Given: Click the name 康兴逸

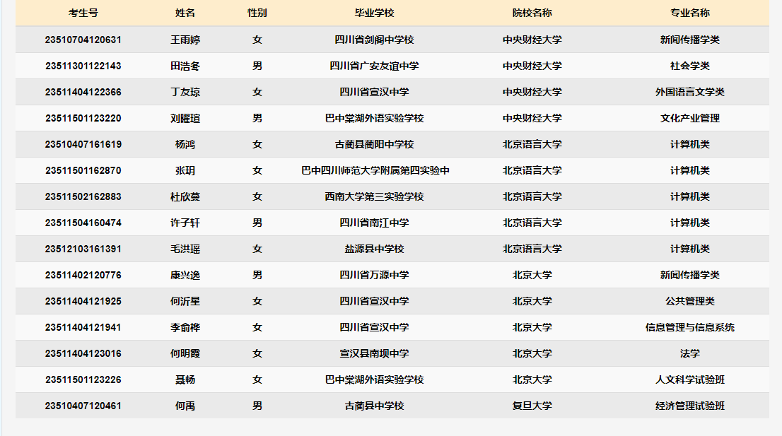Looking at the screenshot, I should click(185, 275).
